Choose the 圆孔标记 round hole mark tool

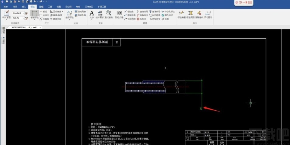click(x=167, y=15)
